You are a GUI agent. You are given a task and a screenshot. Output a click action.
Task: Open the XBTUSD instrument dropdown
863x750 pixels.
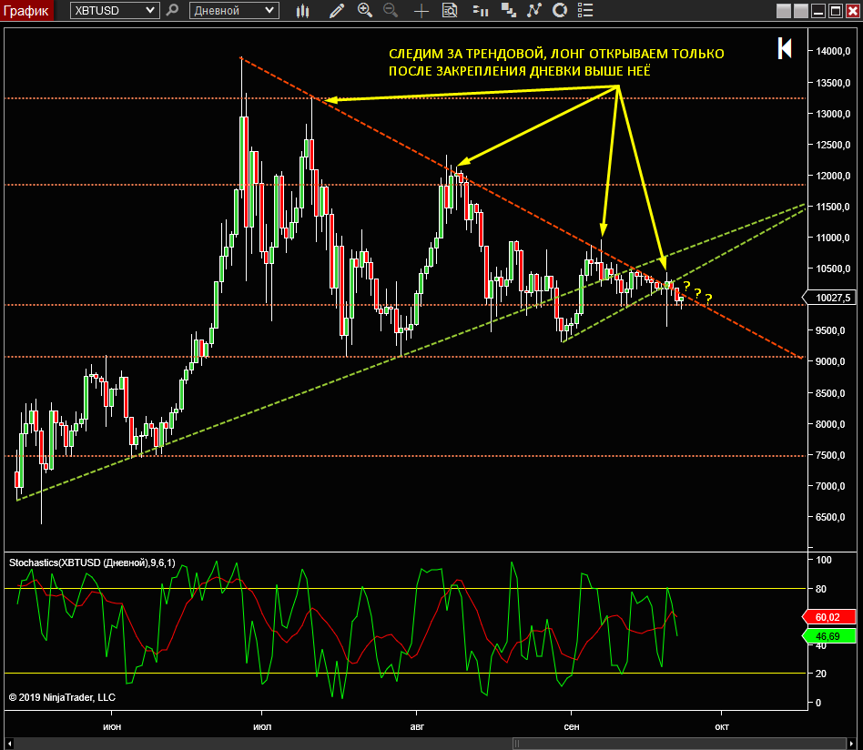(x=115, y=10)
